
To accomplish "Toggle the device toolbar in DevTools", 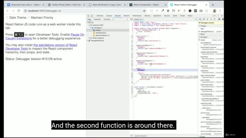I will pos(92,16).
